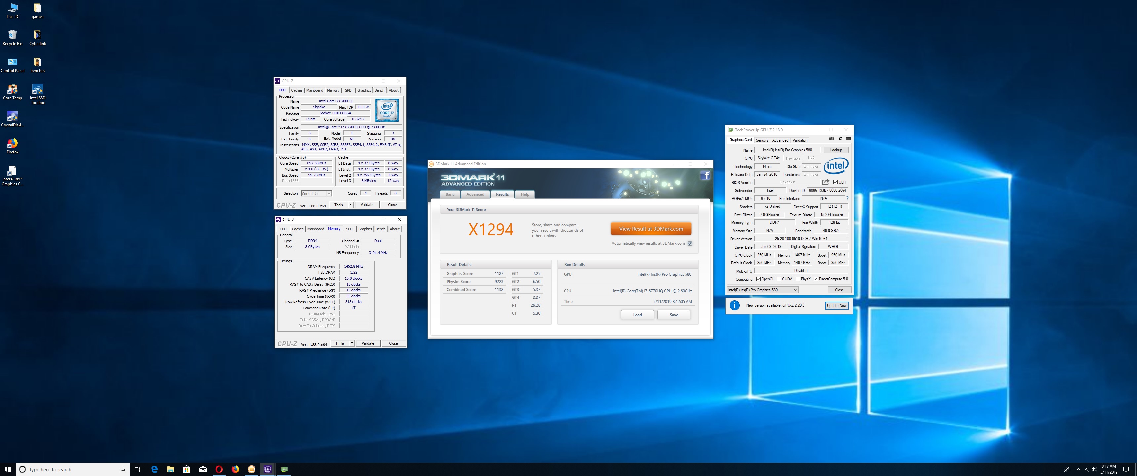The width and height of the screenshot is (1137, 476).
Task: Open the GPU selection dropdown in GPU-Z
Action: coord(763,290)
